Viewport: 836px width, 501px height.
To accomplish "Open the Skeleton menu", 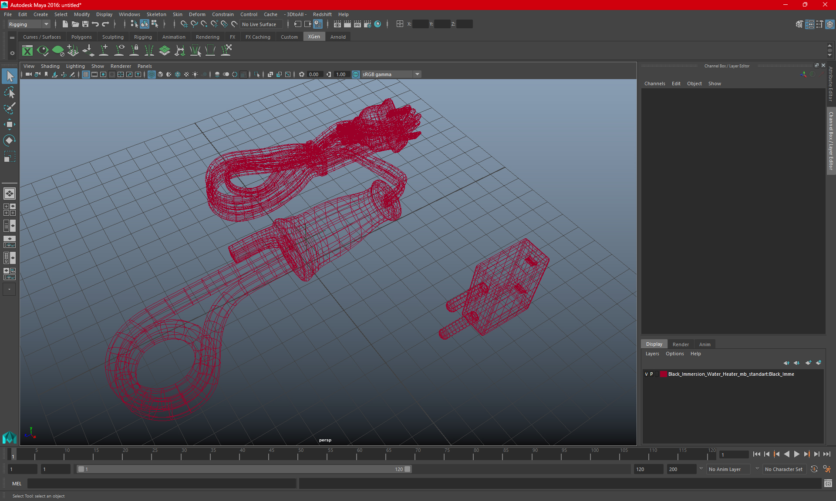I will [x=156, y=14].
